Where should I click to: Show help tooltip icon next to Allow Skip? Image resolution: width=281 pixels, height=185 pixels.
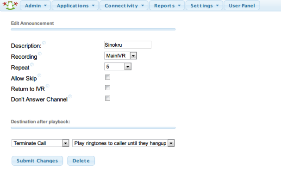39,75
